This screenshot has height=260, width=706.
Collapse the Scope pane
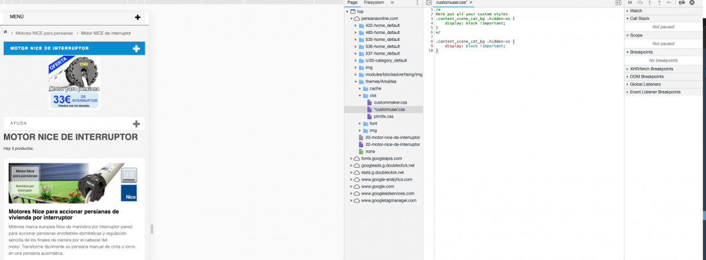tap(628, 35)
